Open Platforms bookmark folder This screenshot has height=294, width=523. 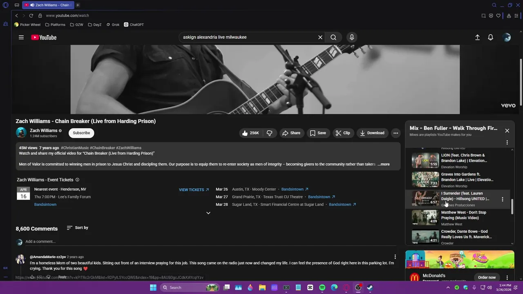55,24
